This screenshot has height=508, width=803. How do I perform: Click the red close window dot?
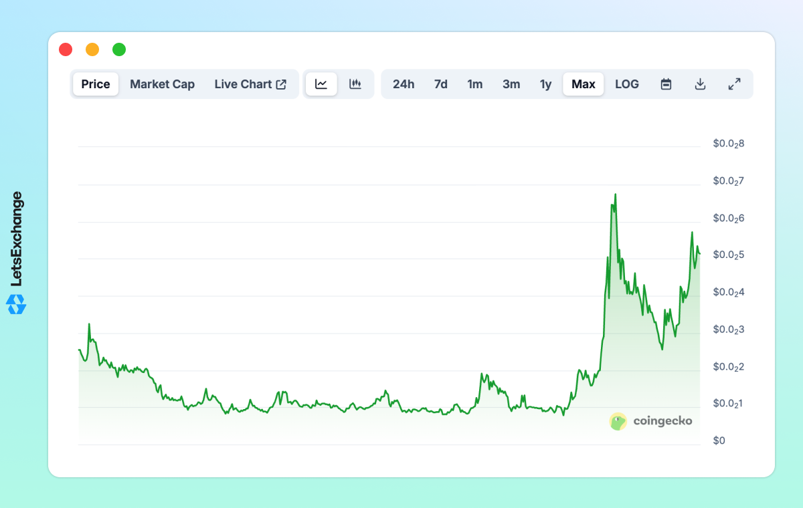(x=66, y=49)
